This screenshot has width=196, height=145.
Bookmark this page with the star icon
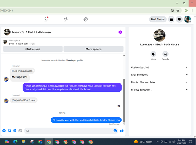click(x=178, y=11)
